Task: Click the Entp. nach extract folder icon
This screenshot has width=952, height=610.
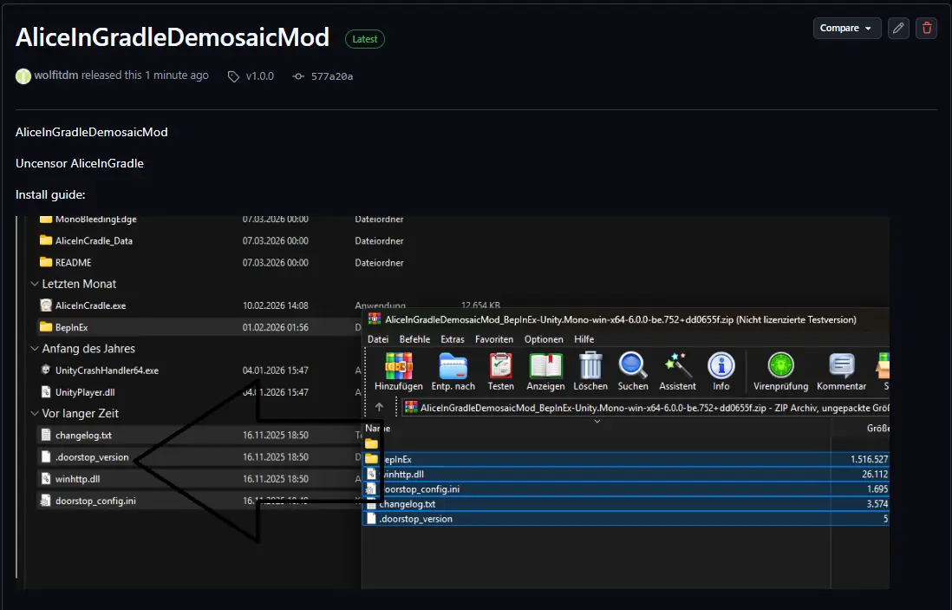Action: [x=453, y=365]
